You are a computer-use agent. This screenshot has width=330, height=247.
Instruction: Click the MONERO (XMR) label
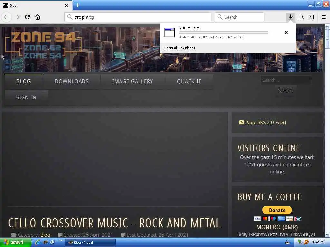click(x=277, y=227)
